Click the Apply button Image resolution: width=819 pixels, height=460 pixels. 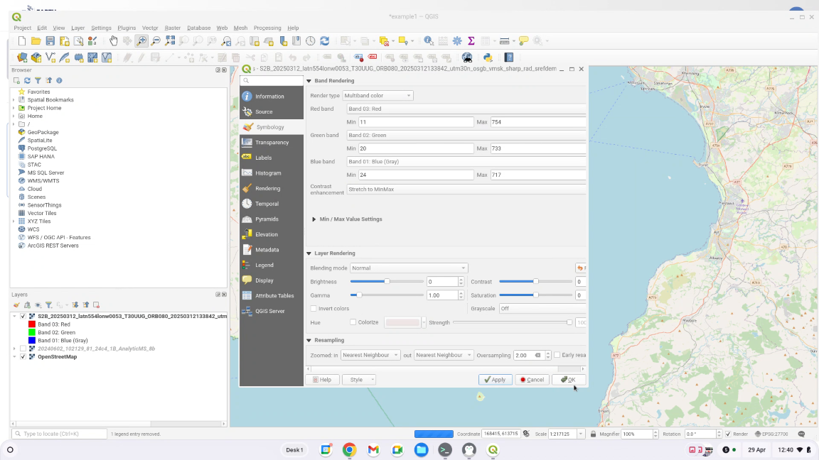point(495,380)
